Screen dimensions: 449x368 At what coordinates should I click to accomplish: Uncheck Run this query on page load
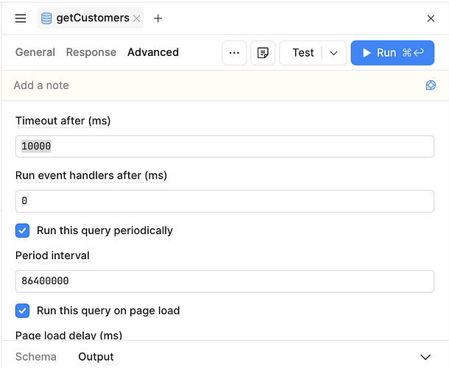point(22,311)
